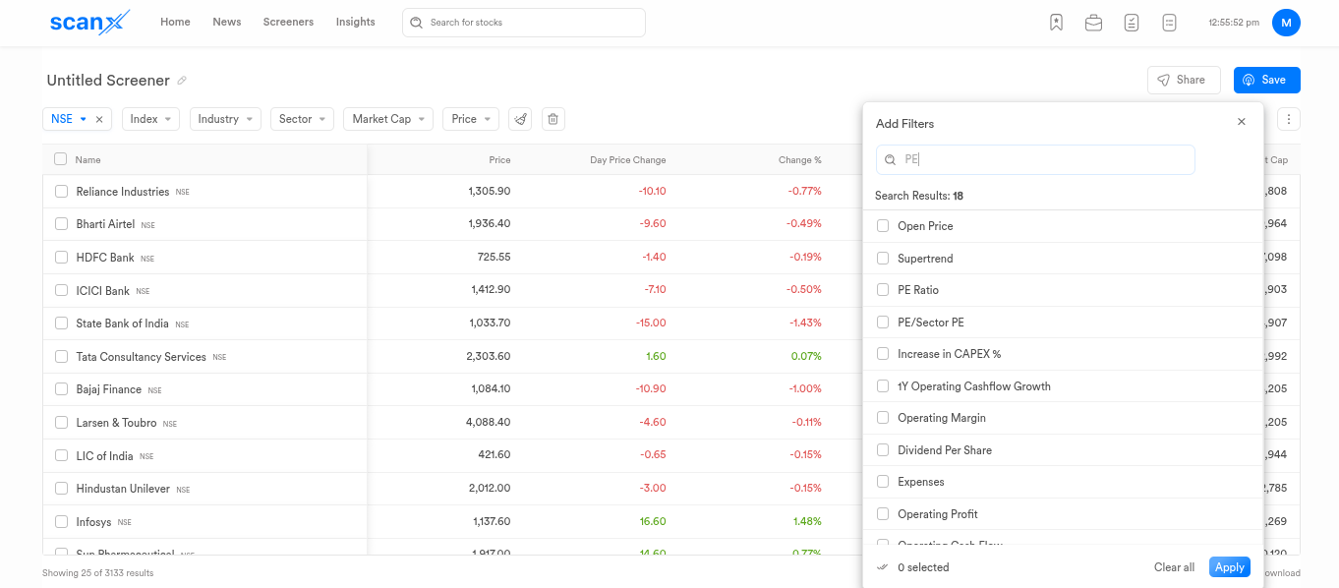Open the Sector filter dropdown
Screen dimensions: 1339x588
pos(302,119)
